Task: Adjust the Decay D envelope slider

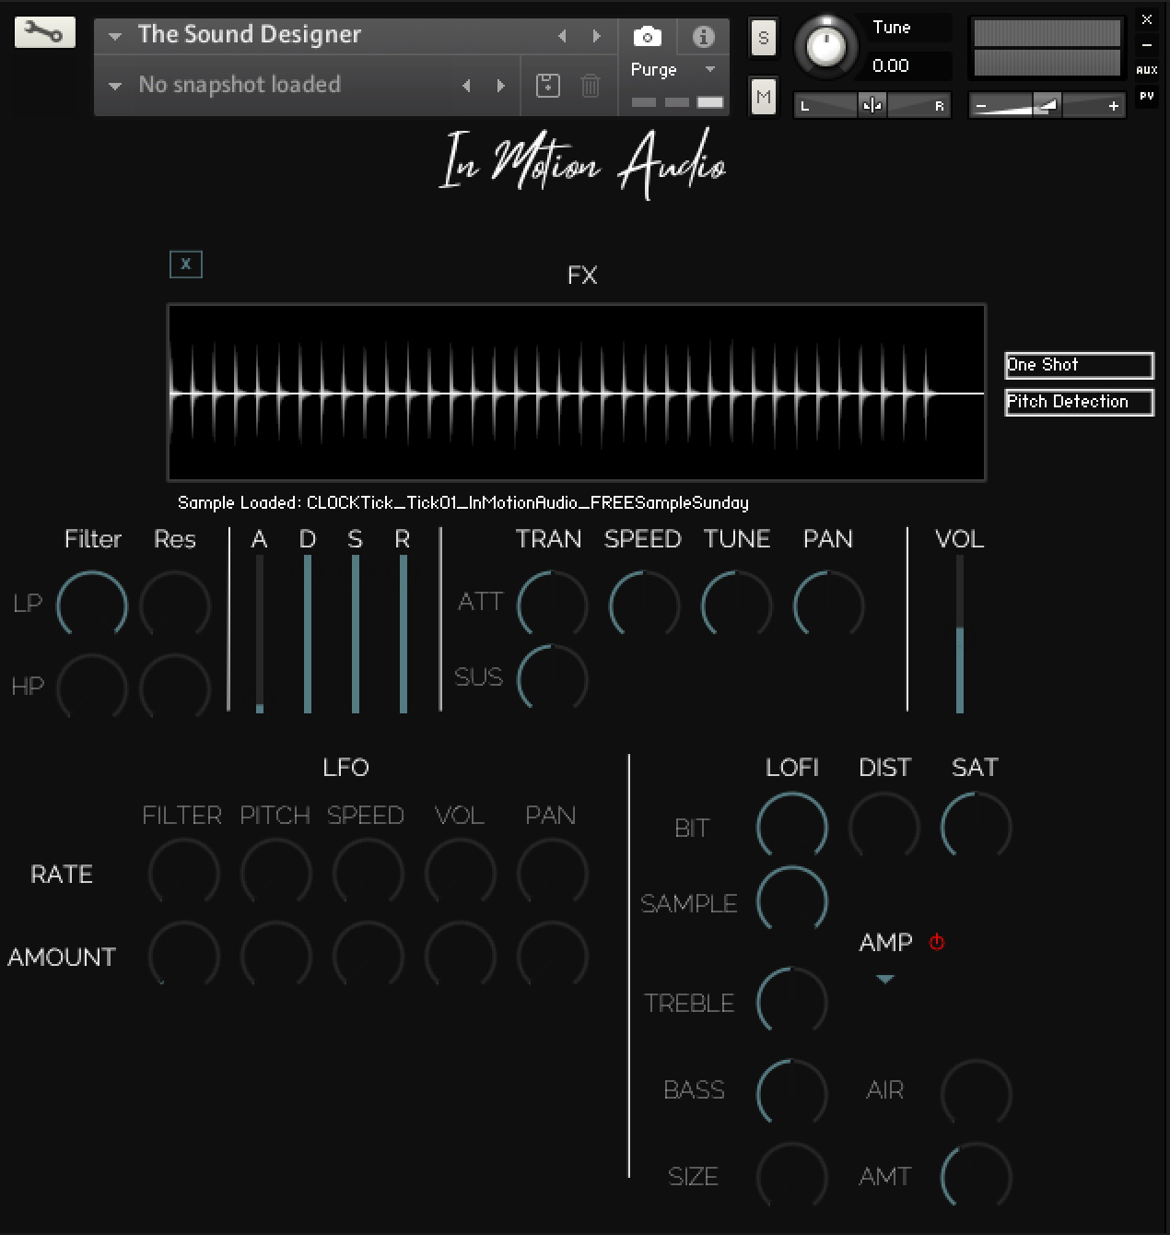Action: click(x=308, y=634)
